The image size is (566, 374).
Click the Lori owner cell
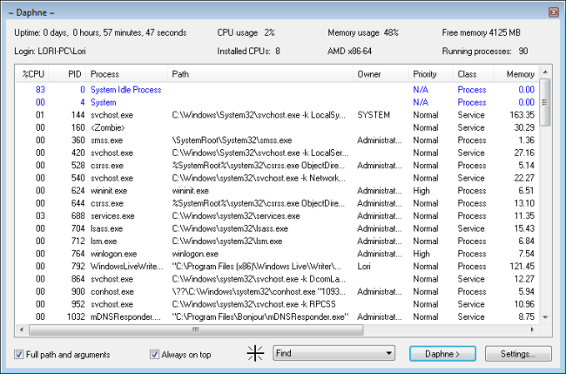364,266
